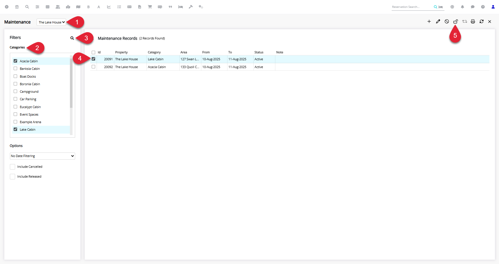
Task: Click the swap arrows icon in the Maintenance toolbar
Action: [x=464, y=21]
